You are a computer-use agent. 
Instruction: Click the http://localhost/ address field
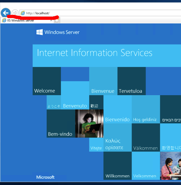(89, 13)
